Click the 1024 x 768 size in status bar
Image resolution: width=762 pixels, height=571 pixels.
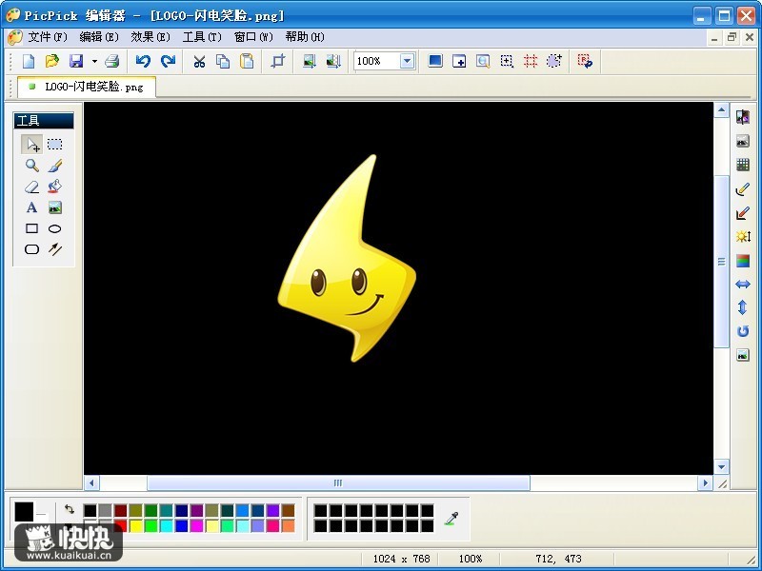(401, 559)
